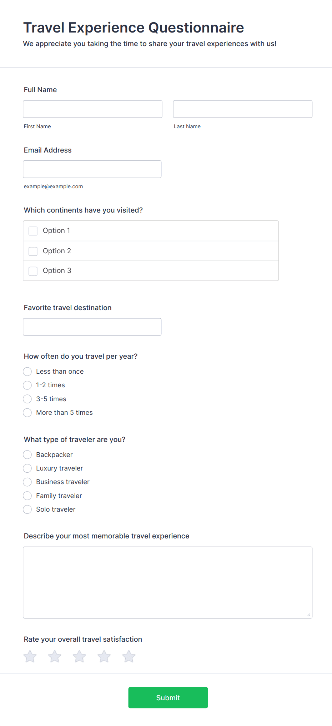This screenshot has width=332, height=726.
Task: Focus the Email Address text box
Action: (92, 169)
